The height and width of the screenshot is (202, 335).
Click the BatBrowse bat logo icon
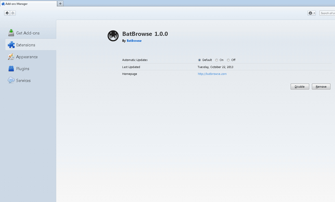(113, 36)
